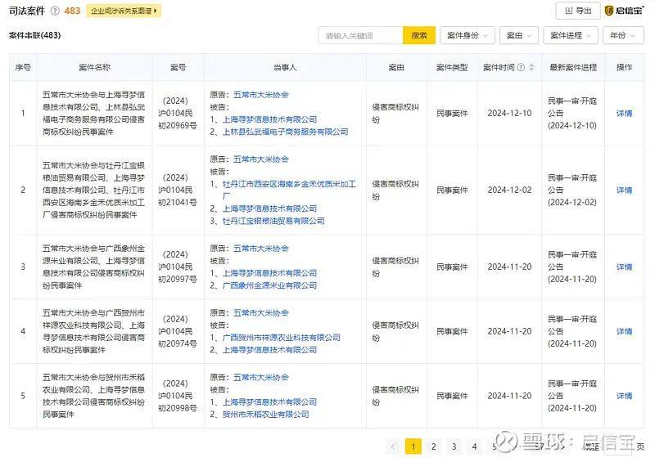This screenshot has height=462, width=655.
Task: Open 上林县弘武福电子商务服务有限公司 defendant link
Action: [x=286, y=132]
